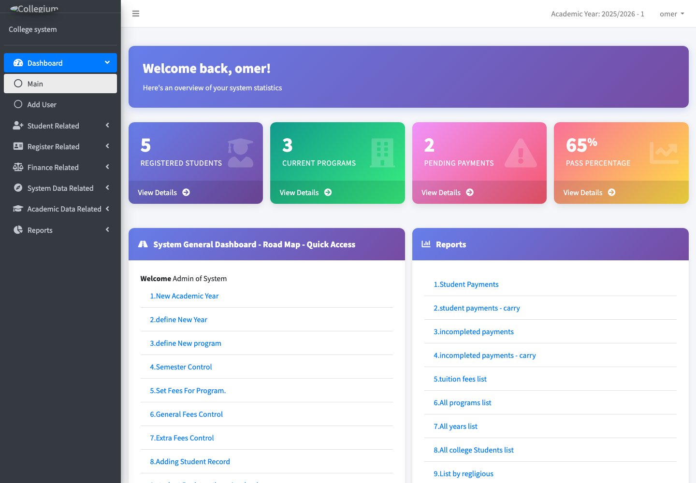Screen dimensions: 696x483
Task: Open the Finance Related menu
Action: pyautogui.click(x=60, y=167)
